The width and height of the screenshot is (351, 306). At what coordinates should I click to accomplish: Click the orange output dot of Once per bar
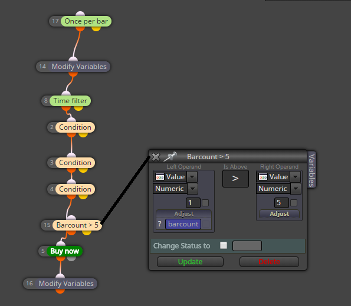click(x=80, y=29)
